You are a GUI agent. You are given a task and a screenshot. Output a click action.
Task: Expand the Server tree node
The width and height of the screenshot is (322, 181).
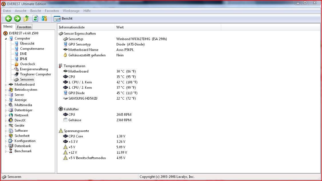[6, 95]
